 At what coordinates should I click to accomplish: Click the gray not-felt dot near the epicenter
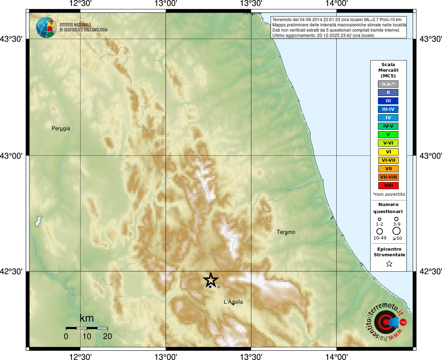[219, 287]
